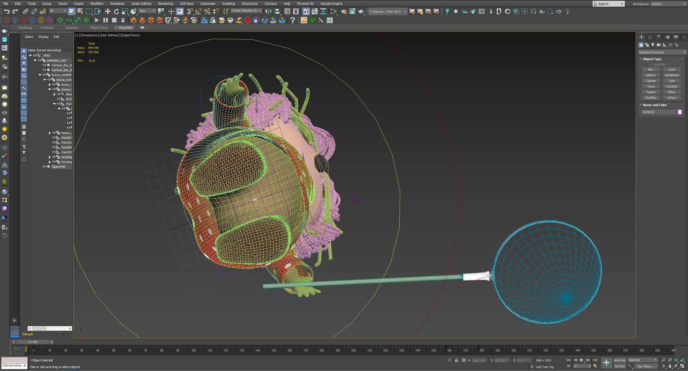Switch to Lights category in Create panel
This screenshot has height=371, width=688.
coord(653,45)
